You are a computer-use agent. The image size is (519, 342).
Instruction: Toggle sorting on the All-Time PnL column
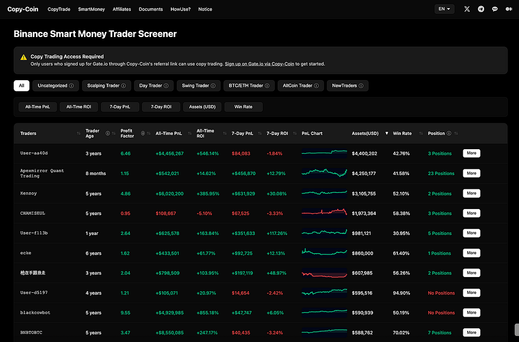pyautogui.click(x=190, y=133)
